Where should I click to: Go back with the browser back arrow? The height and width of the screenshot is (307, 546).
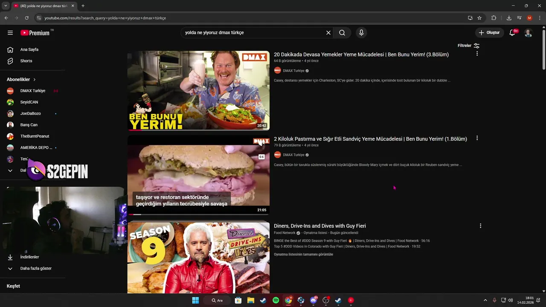[x=6, y=18]
